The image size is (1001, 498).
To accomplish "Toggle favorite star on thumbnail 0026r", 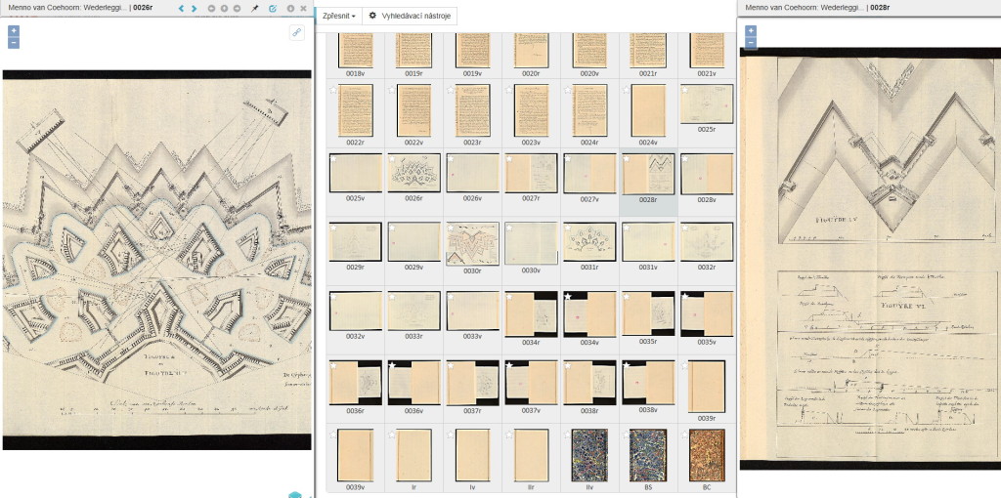I will pos(393,158).
